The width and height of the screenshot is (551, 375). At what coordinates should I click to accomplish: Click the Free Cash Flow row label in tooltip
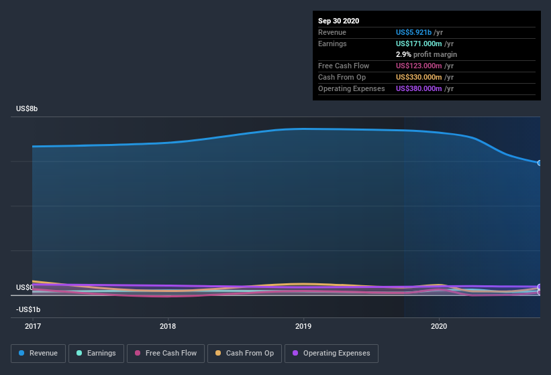tap(344, 66)
